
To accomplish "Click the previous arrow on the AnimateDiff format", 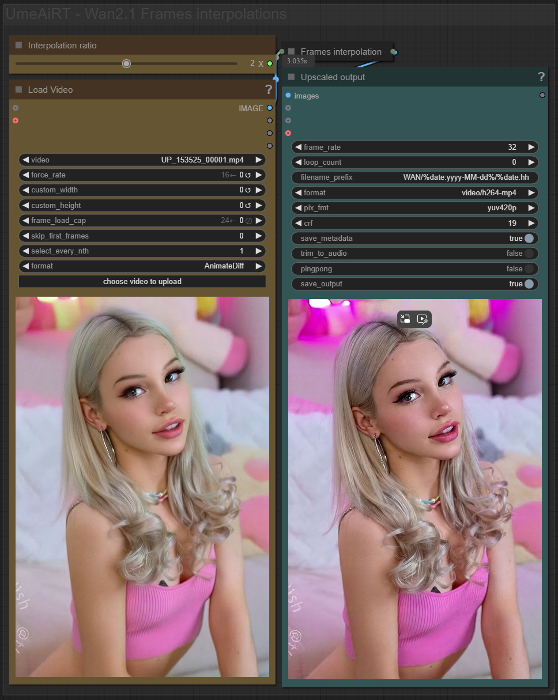I will pyautogui.click(x=26, y=266).
